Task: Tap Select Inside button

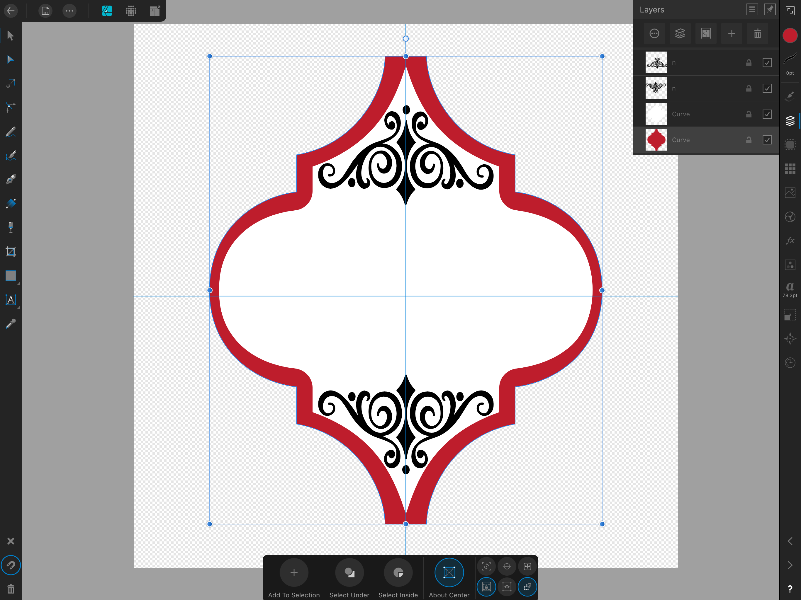Action: pos(398,578)
